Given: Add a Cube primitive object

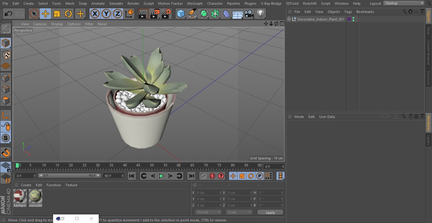Looking at the screenshot, I should click(181, 14).
